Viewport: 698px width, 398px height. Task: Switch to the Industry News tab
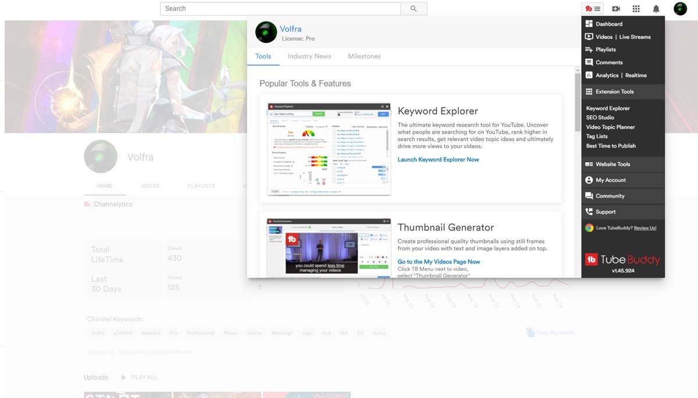click(x=309, y=56)
